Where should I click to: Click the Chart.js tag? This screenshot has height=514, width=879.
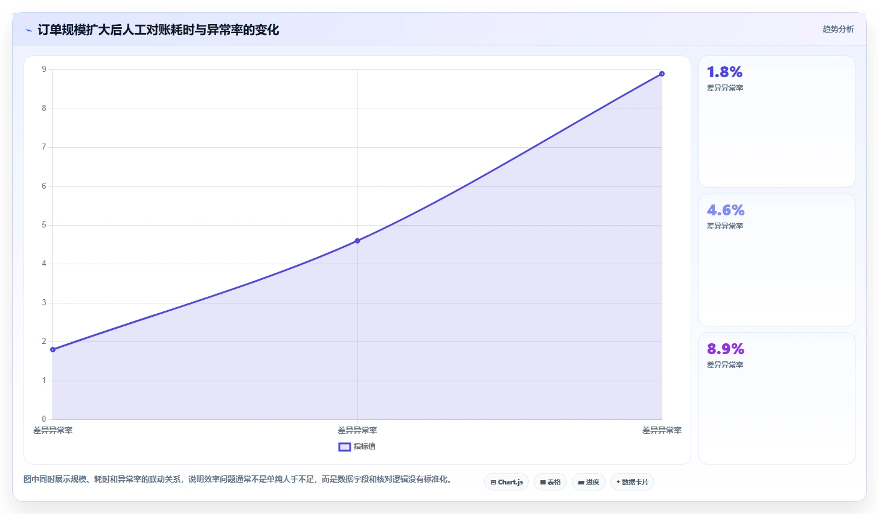507,482
